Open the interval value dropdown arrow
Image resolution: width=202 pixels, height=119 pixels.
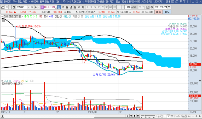123,7
